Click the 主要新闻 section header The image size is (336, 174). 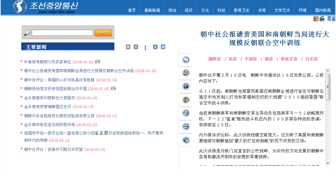click(x=68, y=47)
